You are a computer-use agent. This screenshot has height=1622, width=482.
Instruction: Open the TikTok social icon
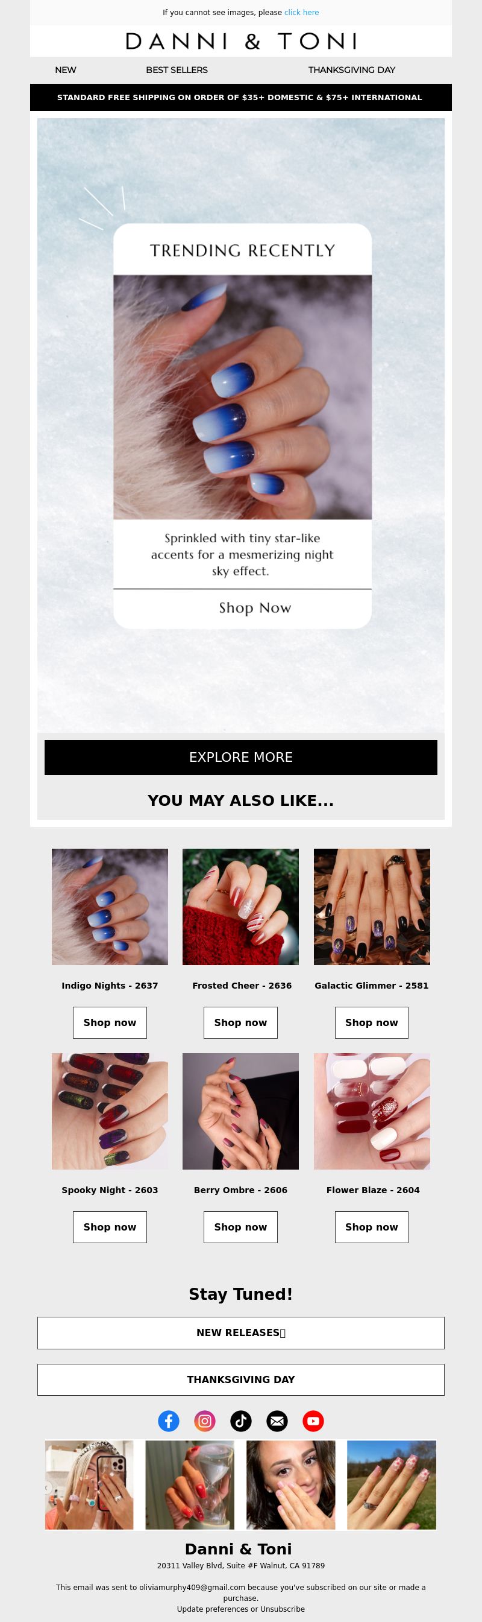pyautogui.click(x=241, y=1421)
